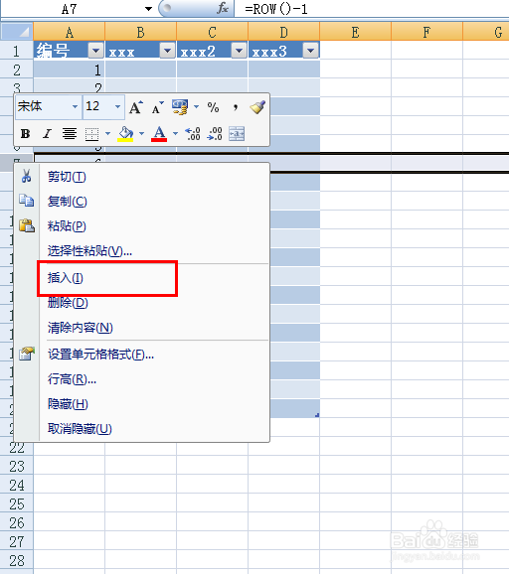Click the formula bar with =ROW()-1
The width and height of the screenshot is (509, 574).
[x=371, y=9]
